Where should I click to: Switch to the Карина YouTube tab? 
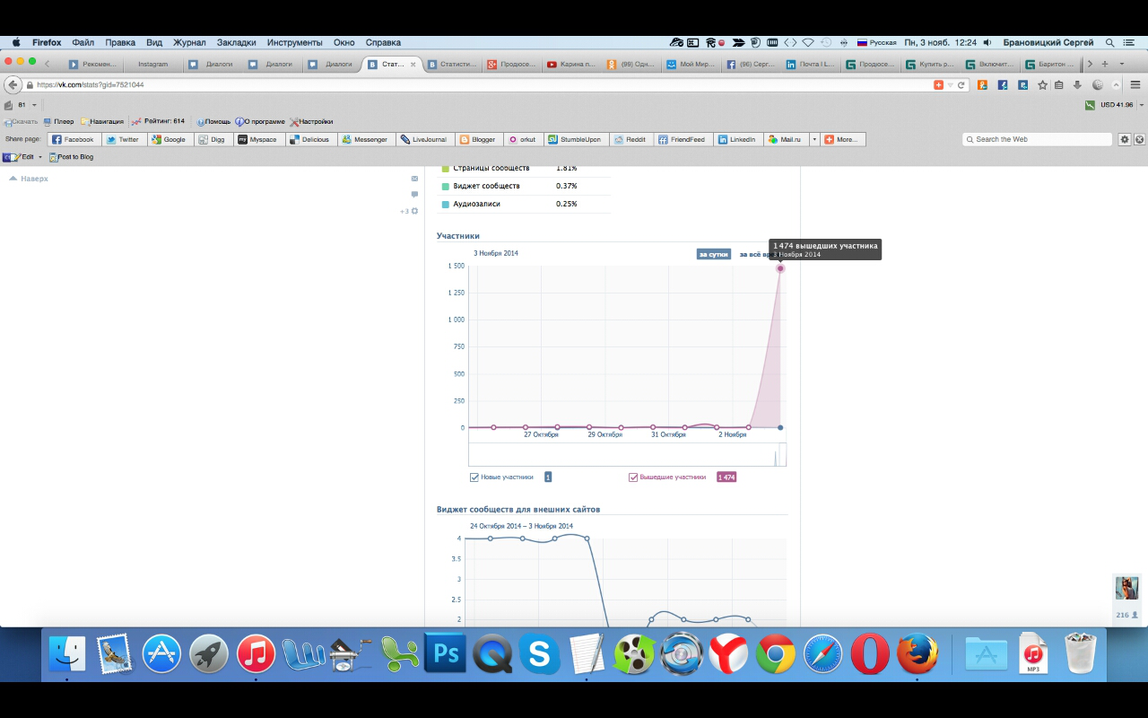(570, 64)
